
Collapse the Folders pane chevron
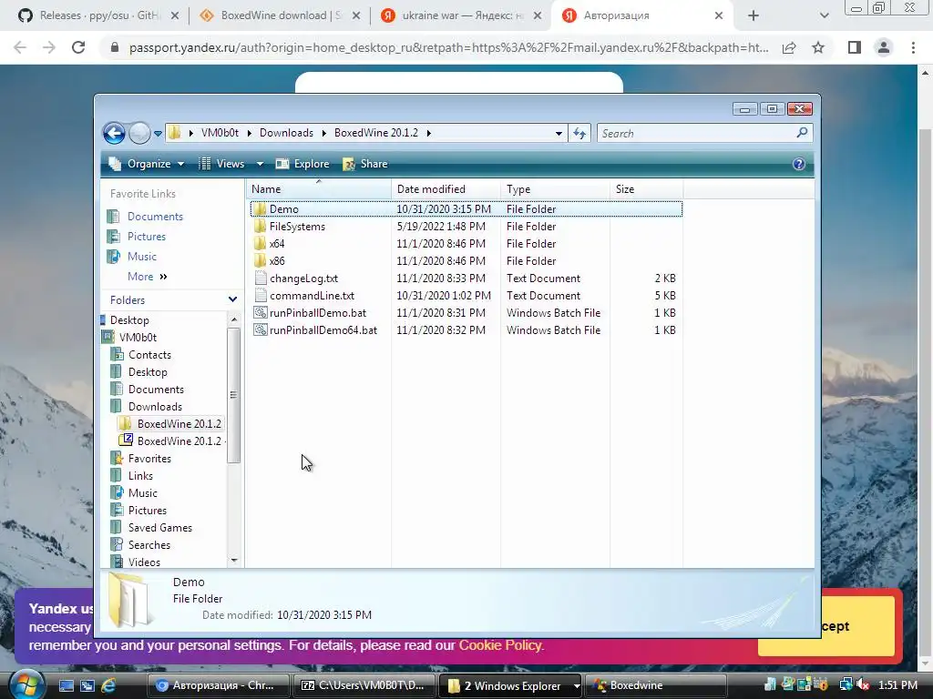[232, 299]
